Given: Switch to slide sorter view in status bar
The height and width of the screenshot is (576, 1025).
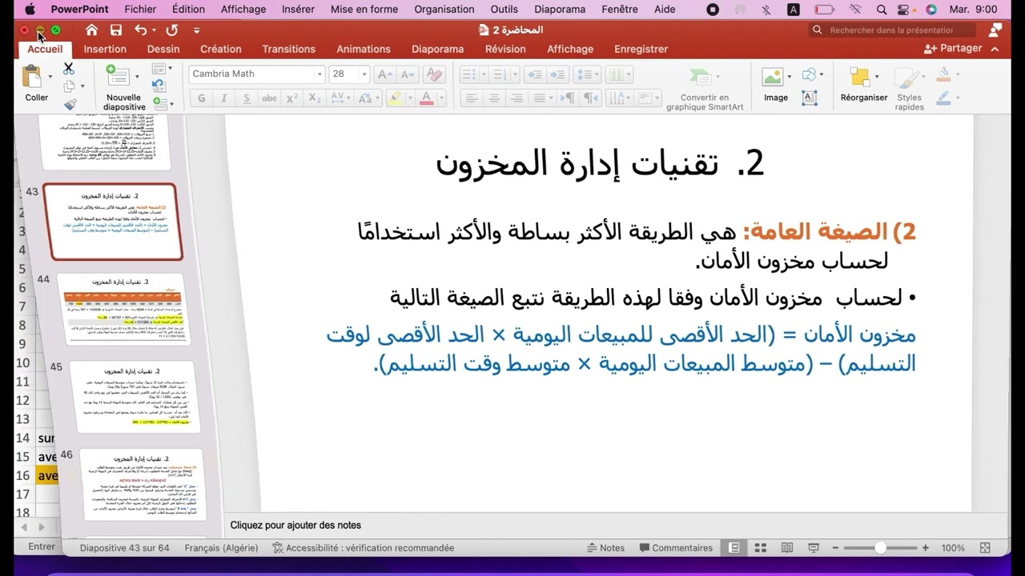Looking at the screenshot, I should coord(761,548).
